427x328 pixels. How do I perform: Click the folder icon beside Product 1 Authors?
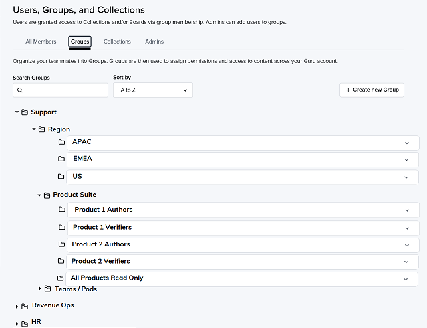click(x=62, y=210)
